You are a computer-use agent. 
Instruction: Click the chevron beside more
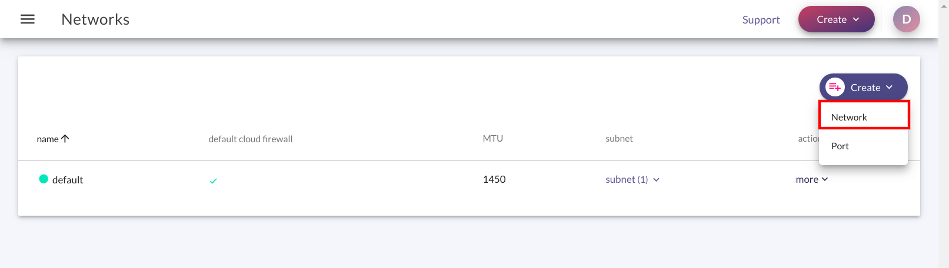click(825, 179)
